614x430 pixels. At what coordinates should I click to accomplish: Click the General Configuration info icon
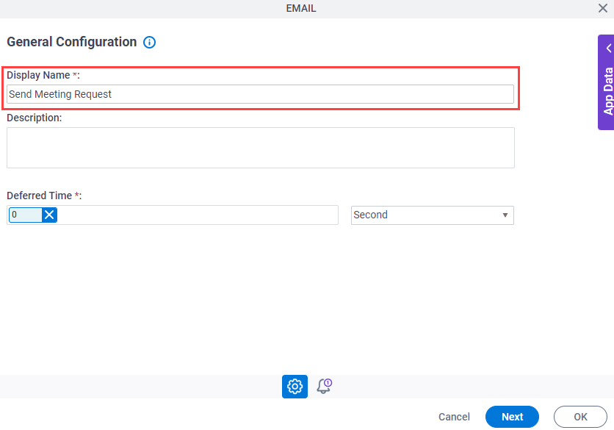tap(149, 42)
